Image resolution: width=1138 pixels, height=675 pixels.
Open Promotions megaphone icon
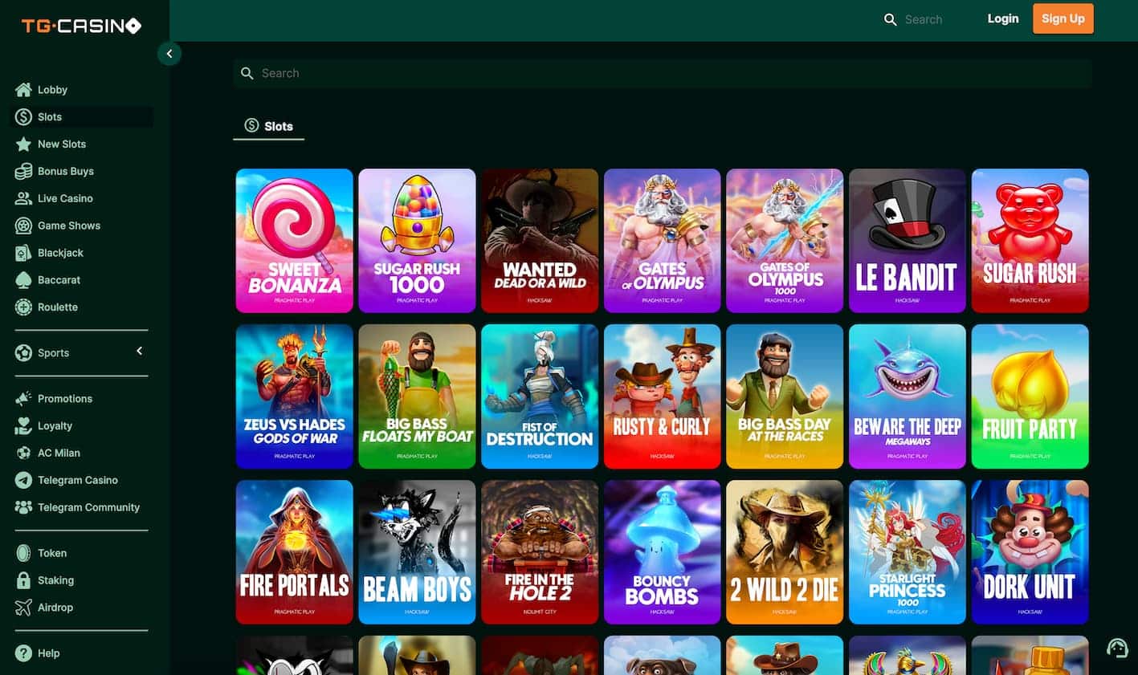point(23,399)
